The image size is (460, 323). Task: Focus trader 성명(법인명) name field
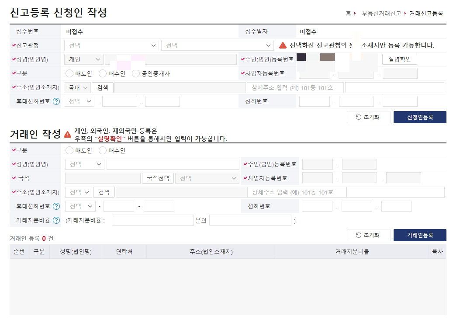[173, 164]
